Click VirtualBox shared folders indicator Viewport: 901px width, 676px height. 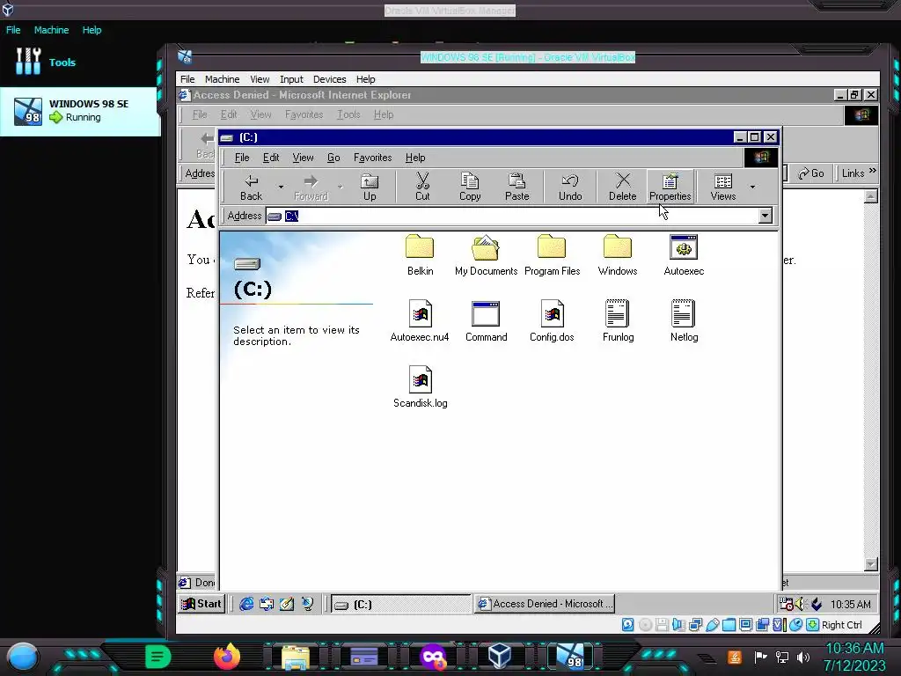point(729,625)
